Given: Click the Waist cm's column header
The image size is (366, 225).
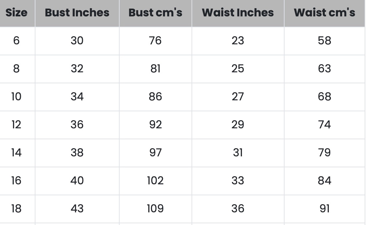Looking at the screenshot, I should [x=324, y=13].
